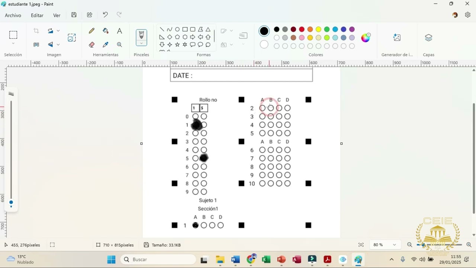Viewport: 476px width, 268px height.
Task: Click the brush size slider handle
Action: [11, 203]
